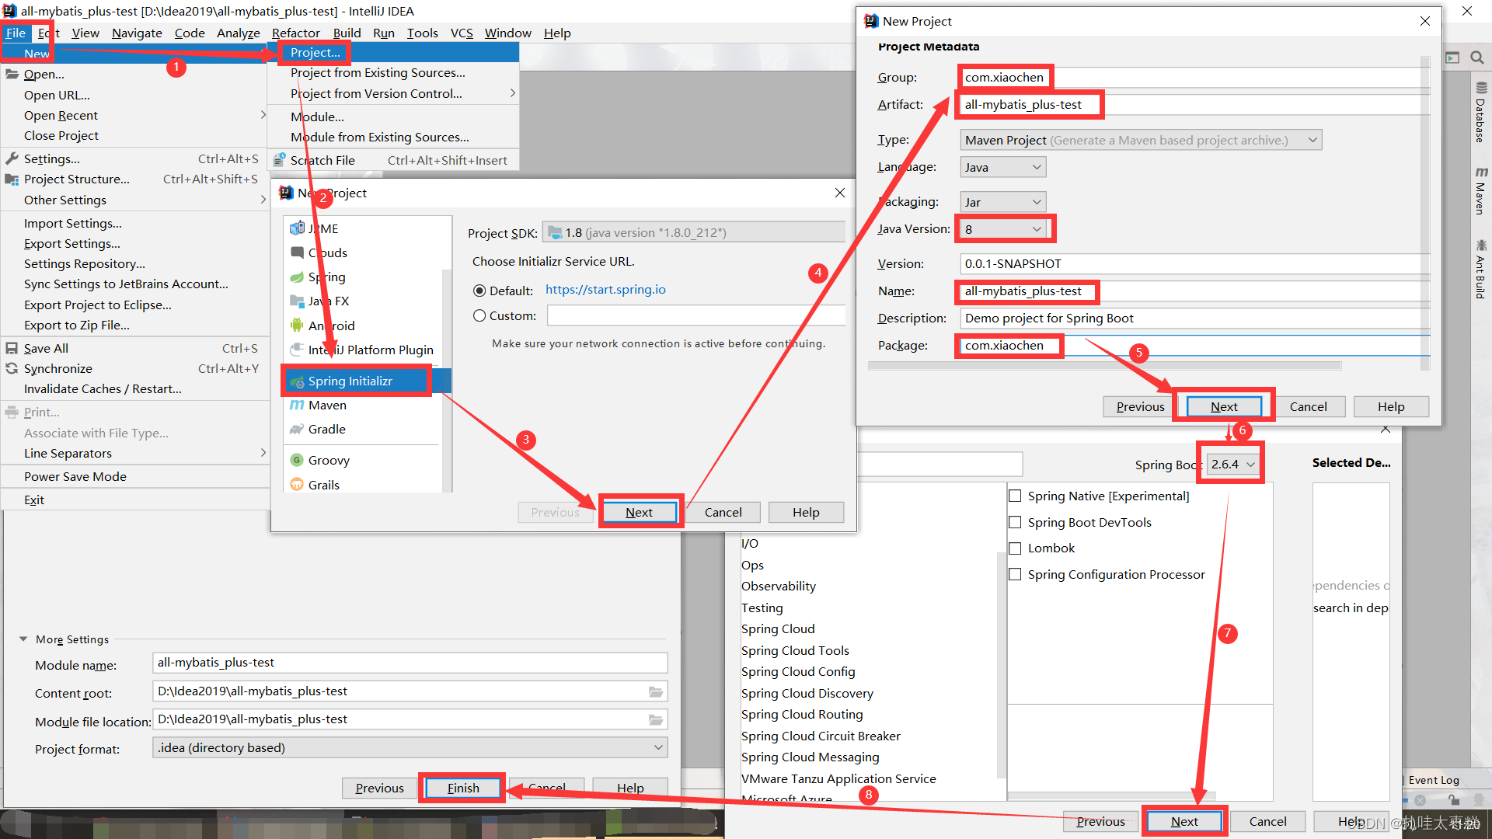Viewport: 1492px width, 839px height.
Task: Click the Save All disk icon
Action: (x=12, y=348)
